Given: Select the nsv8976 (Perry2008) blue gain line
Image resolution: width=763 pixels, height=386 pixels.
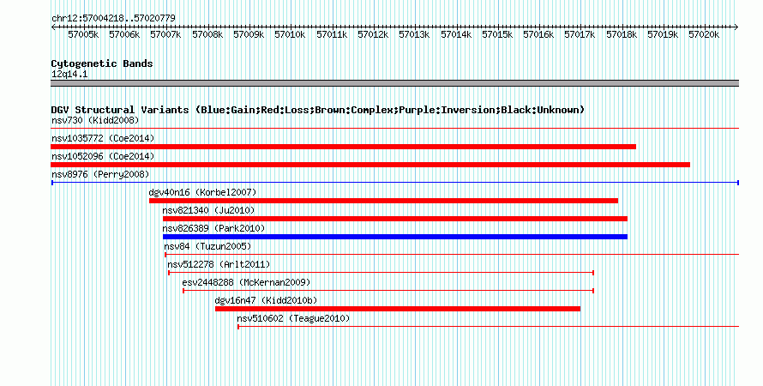Looking at the screenshot, I should pos(395,183).
